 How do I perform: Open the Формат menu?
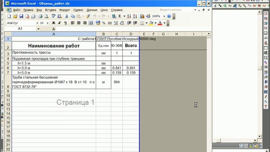(65, 10)
